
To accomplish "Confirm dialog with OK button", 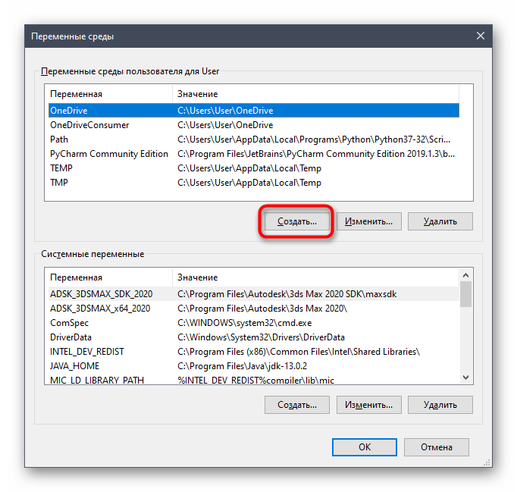I will coord(365,447).
